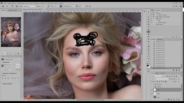Open the opacity dropdown in options bar
Viewport: 184px width, 103px height.
coord(46,6)
